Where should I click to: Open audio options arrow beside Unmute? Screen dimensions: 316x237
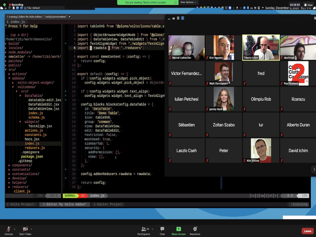14,229
